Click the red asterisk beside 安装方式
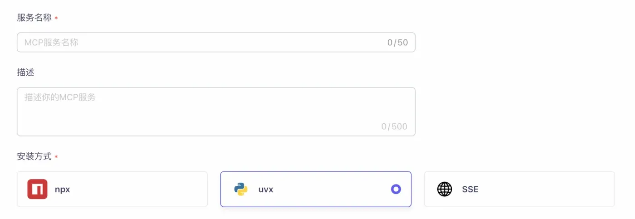The width and height of the screenshot is (635, 219). (56, 157)
